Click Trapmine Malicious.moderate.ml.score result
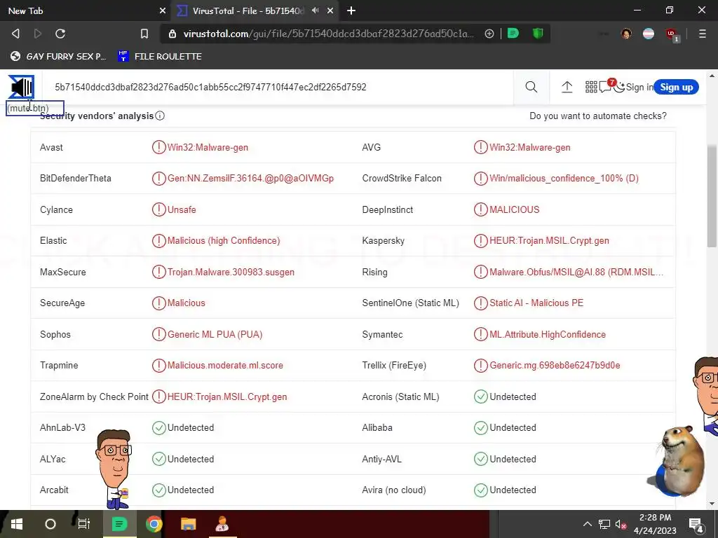This screenshot has height=538, width=718. [225, 365]
